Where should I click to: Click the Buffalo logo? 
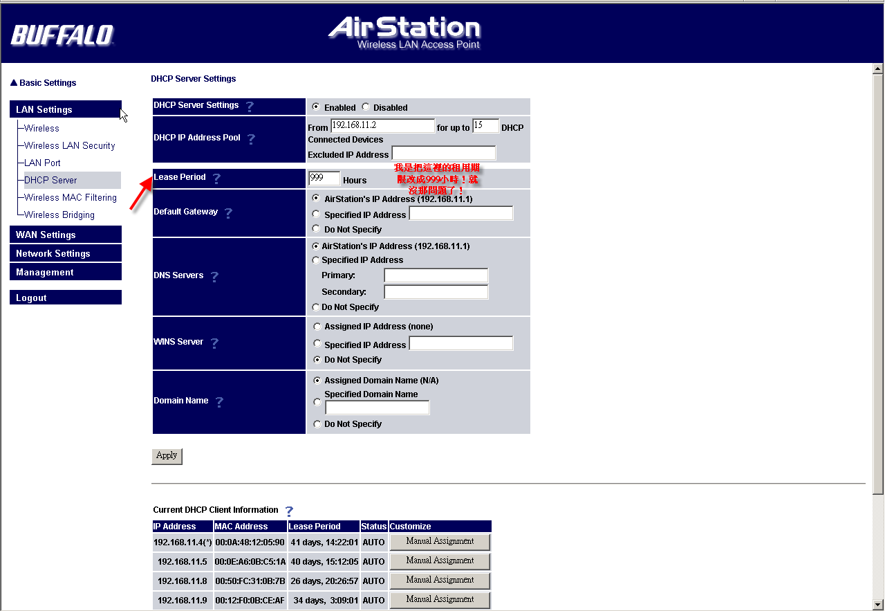coord(62,35)
